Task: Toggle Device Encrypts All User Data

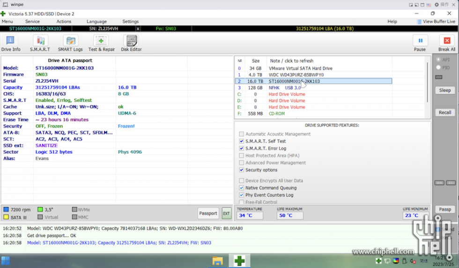Action: pyautogui.click(x=242, y=181)
